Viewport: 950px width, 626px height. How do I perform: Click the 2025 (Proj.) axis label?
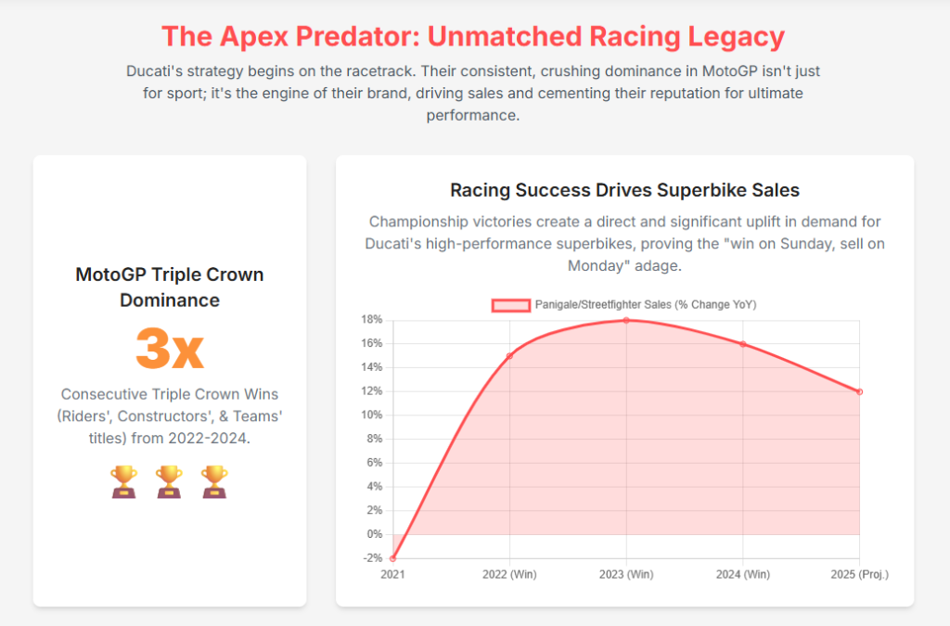(x=859, y=575)
